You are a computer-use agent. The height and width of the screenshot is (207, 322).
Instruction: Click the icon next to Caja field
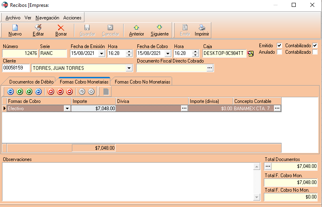251,54
